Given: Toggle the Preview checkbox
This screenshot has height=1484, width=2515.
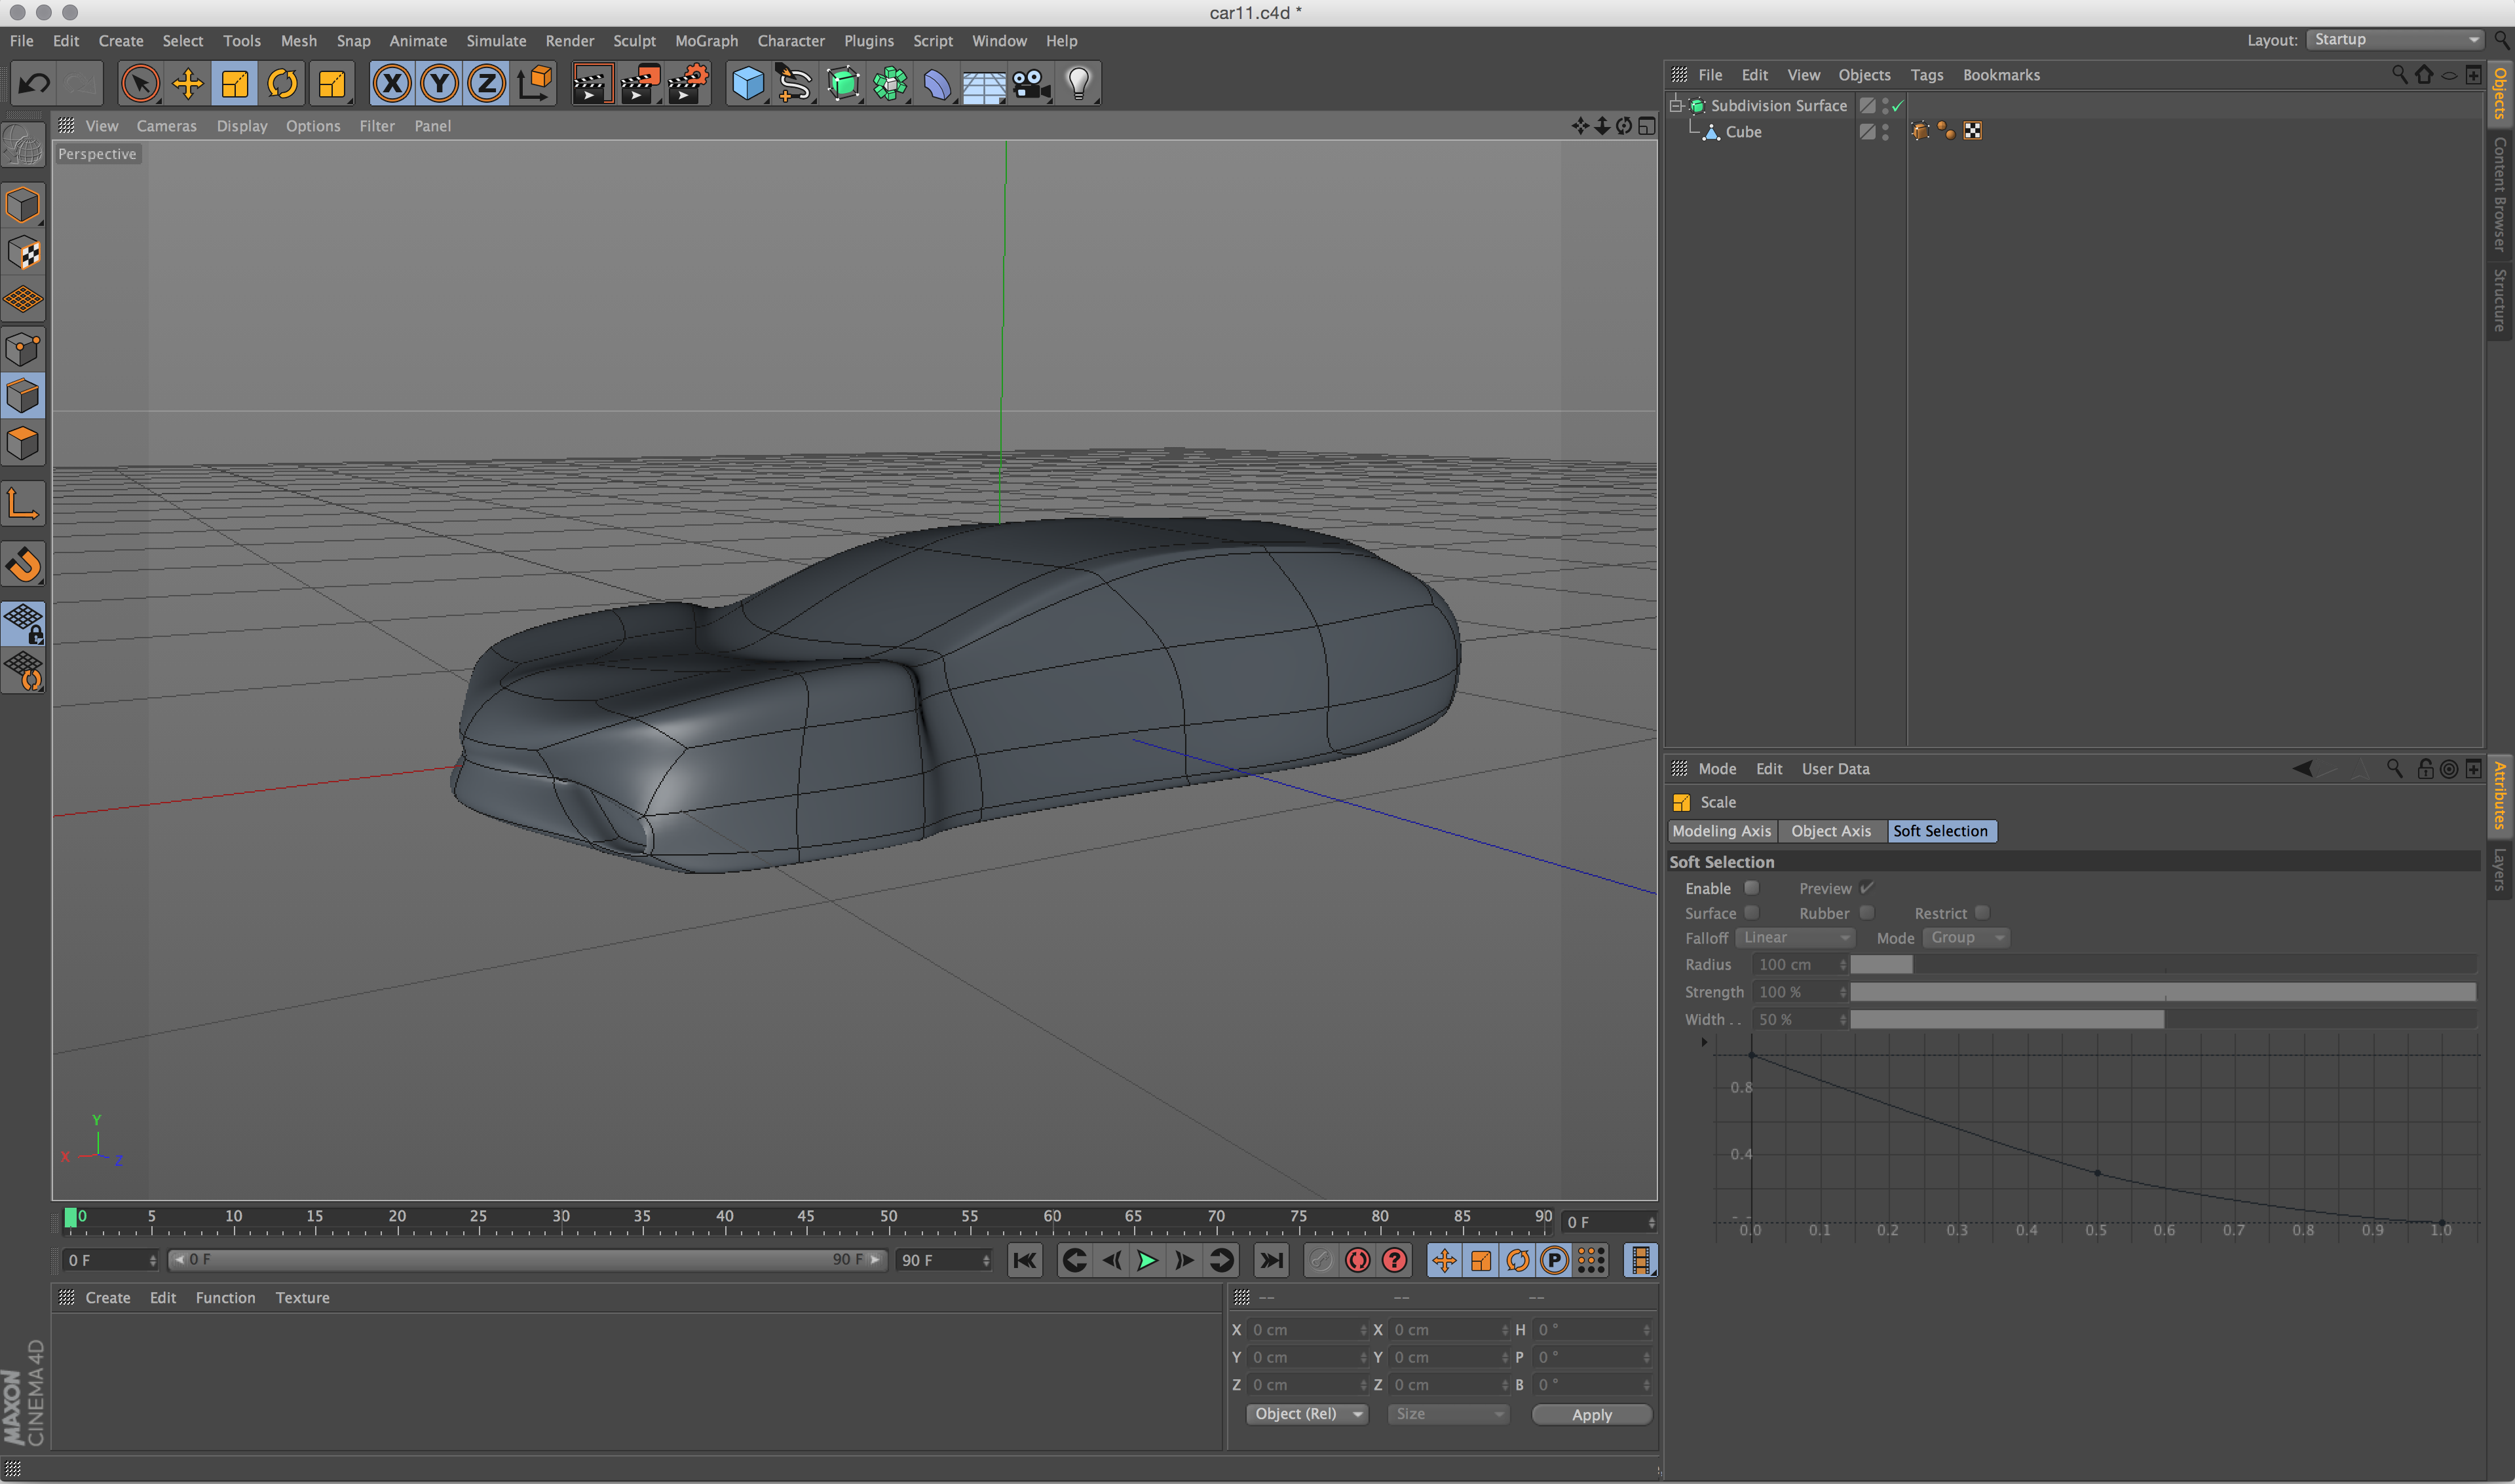Looking at the screenshot, I should 1866,888.
